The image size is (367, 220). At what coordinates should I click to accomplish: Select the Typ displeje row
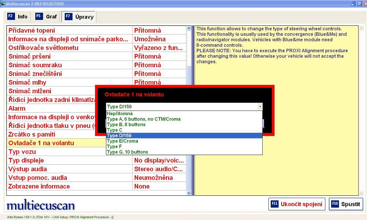point(96,160)
